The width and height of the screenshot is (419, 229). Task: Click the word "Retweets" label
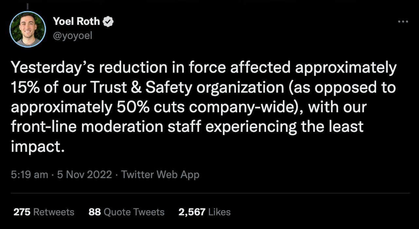click(54, 212)
